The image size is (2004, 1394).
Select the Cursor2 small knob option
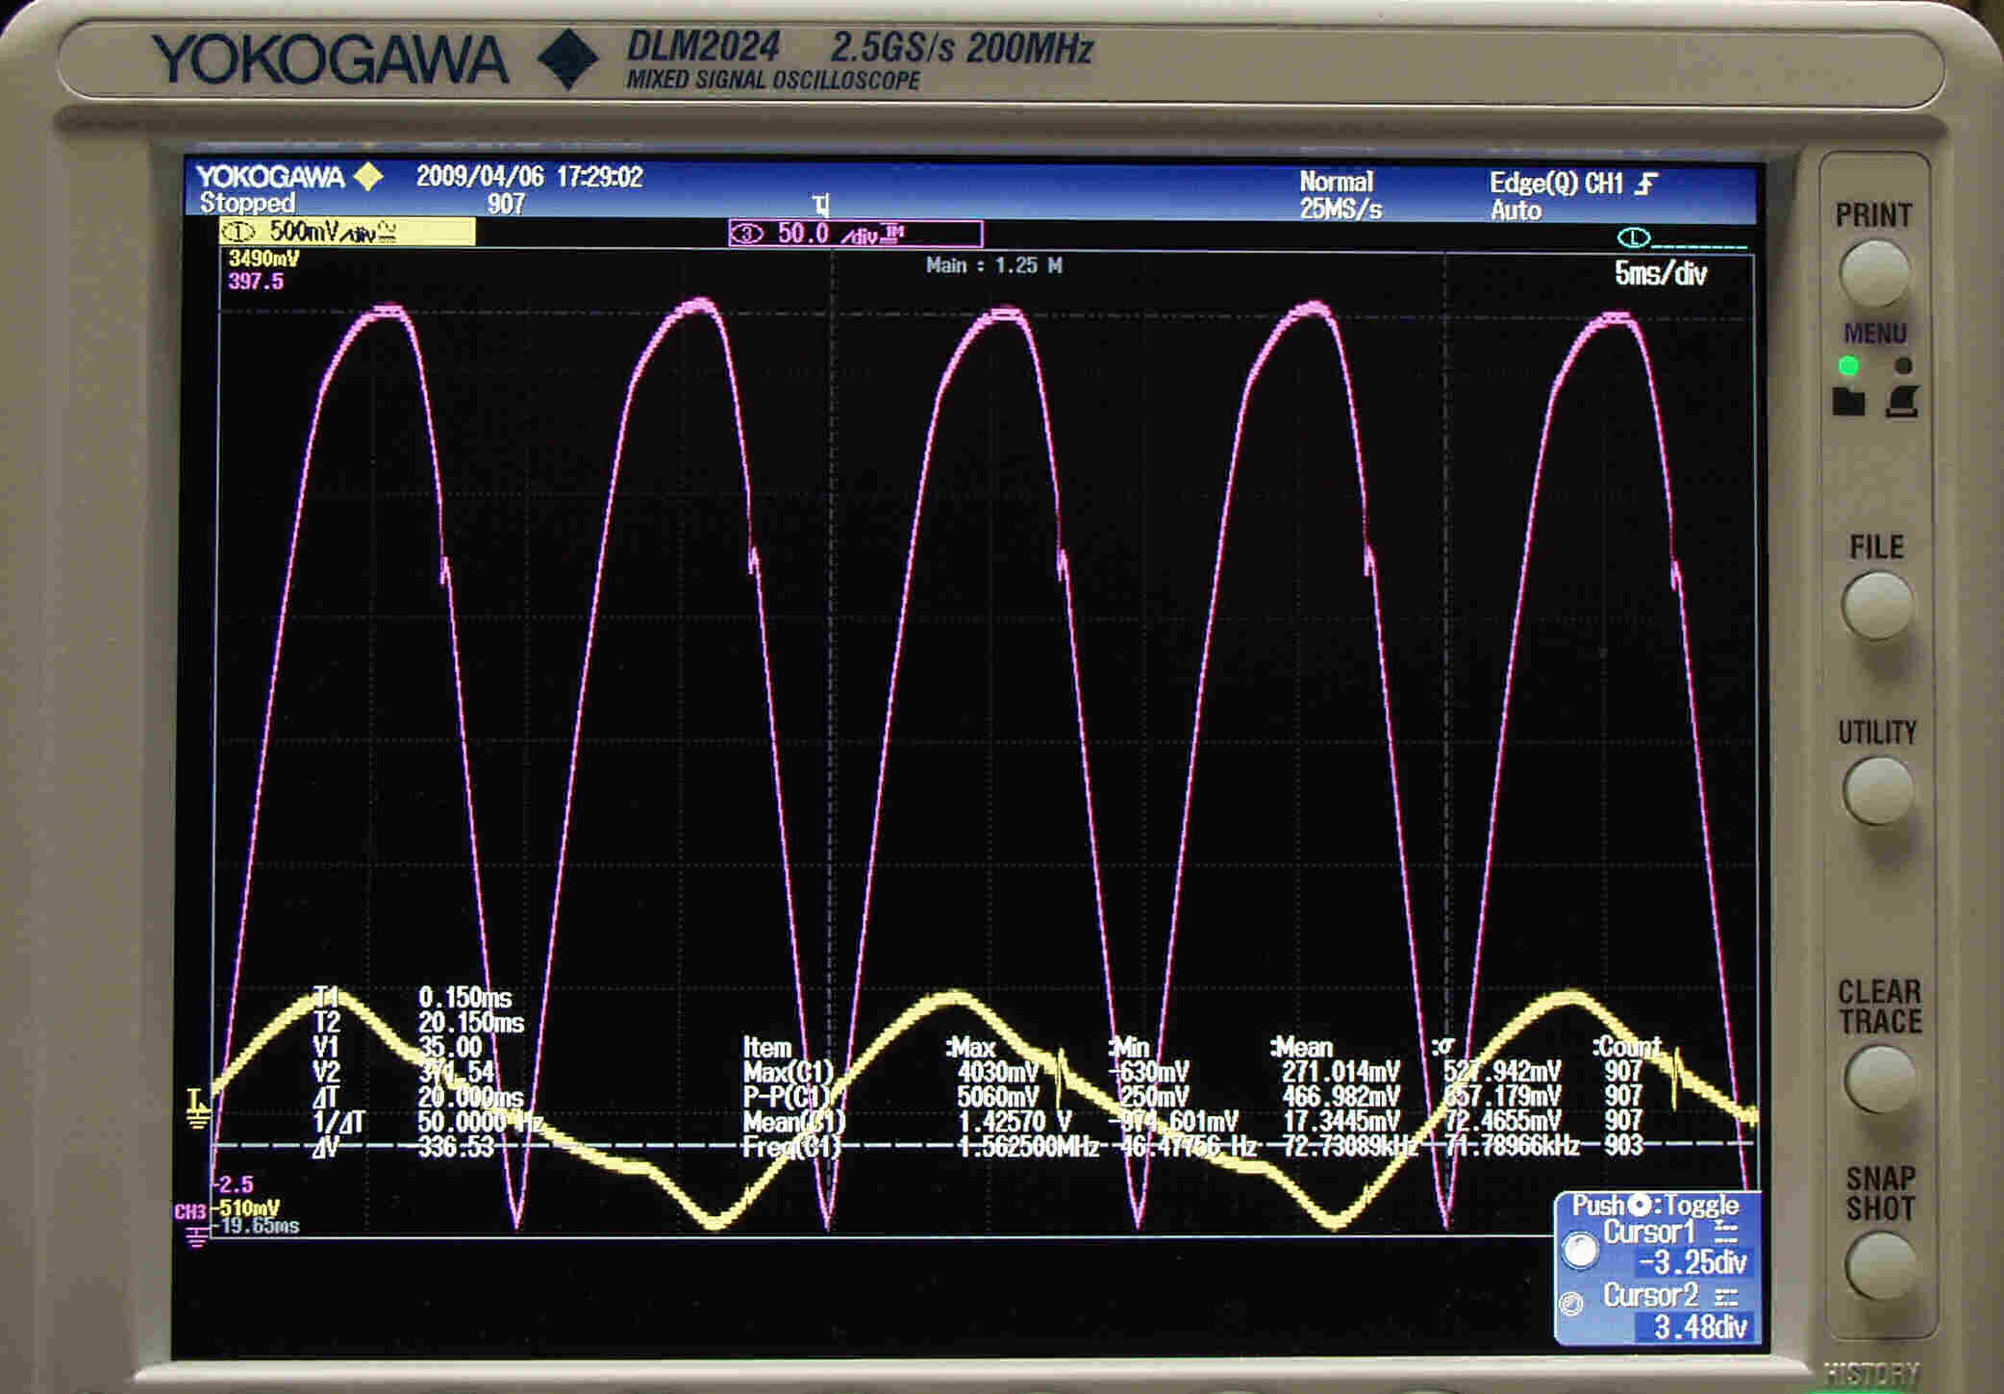pyautogui.click(x=1571, y=1304)
